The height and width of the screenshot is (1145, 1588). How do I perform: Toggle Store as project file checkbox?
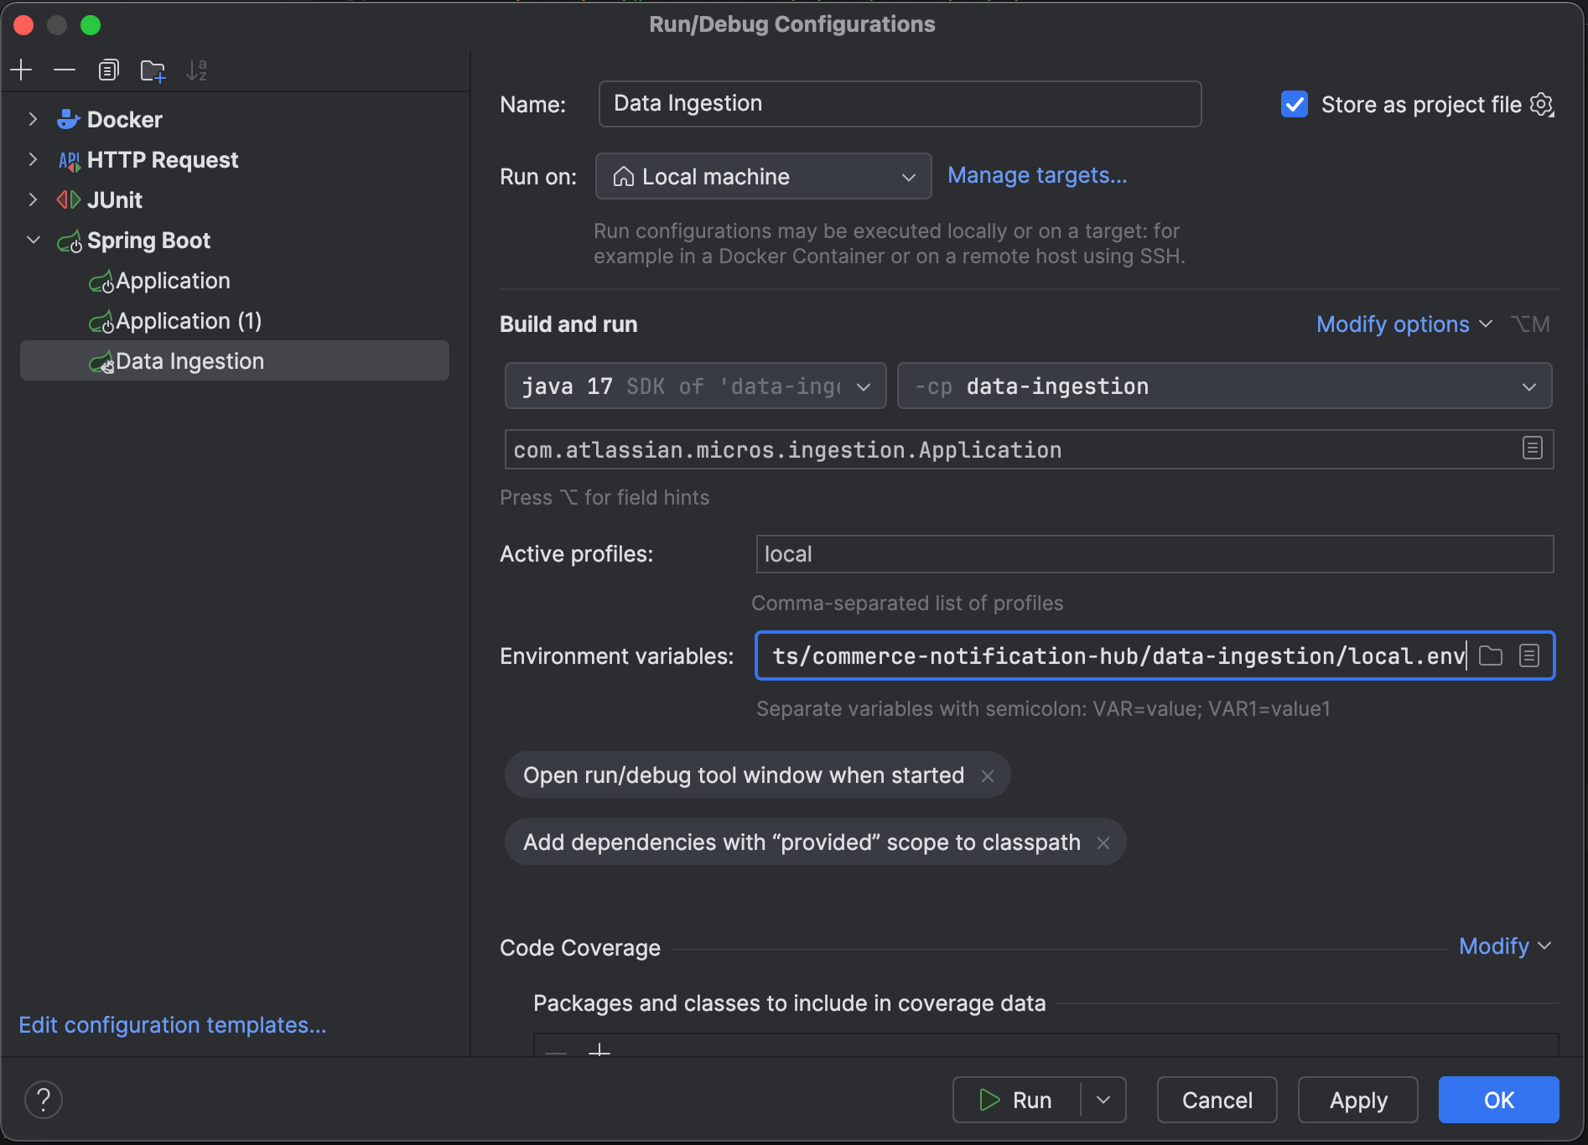1295,105
